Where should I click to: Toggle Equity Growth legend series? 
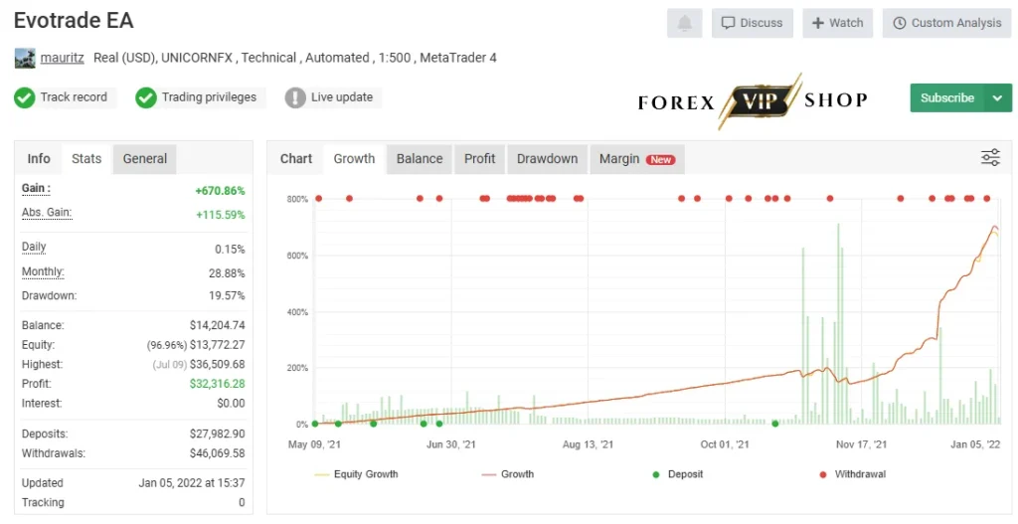click(x=356, y=474)
